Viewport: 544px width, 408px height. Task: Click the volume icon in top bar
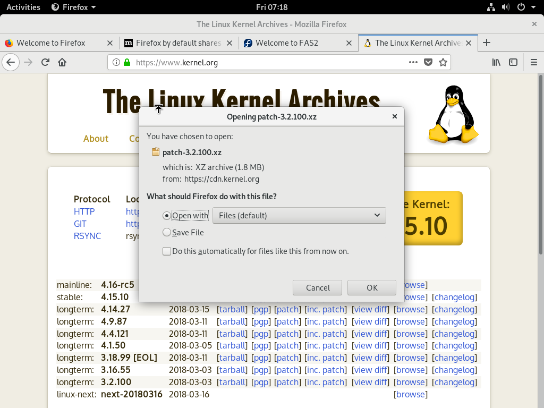(506, 7)
